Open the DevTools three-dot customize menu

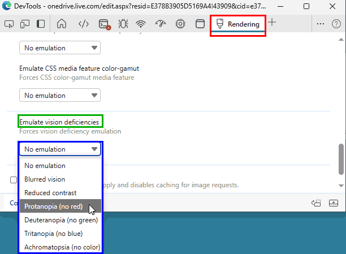pos(321,24)
